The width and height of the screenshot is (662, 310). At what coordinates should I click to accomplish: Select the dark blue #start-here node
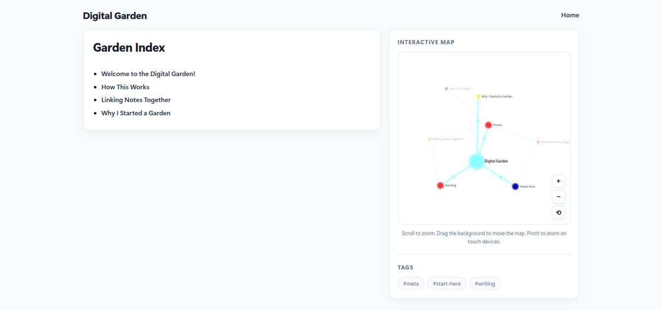515,187
